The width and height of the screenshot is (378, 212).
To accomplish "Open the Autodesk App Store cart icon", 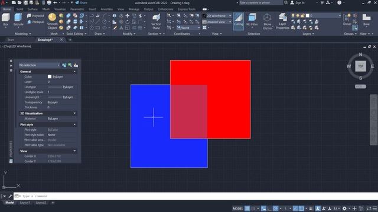I will (322, 2).
